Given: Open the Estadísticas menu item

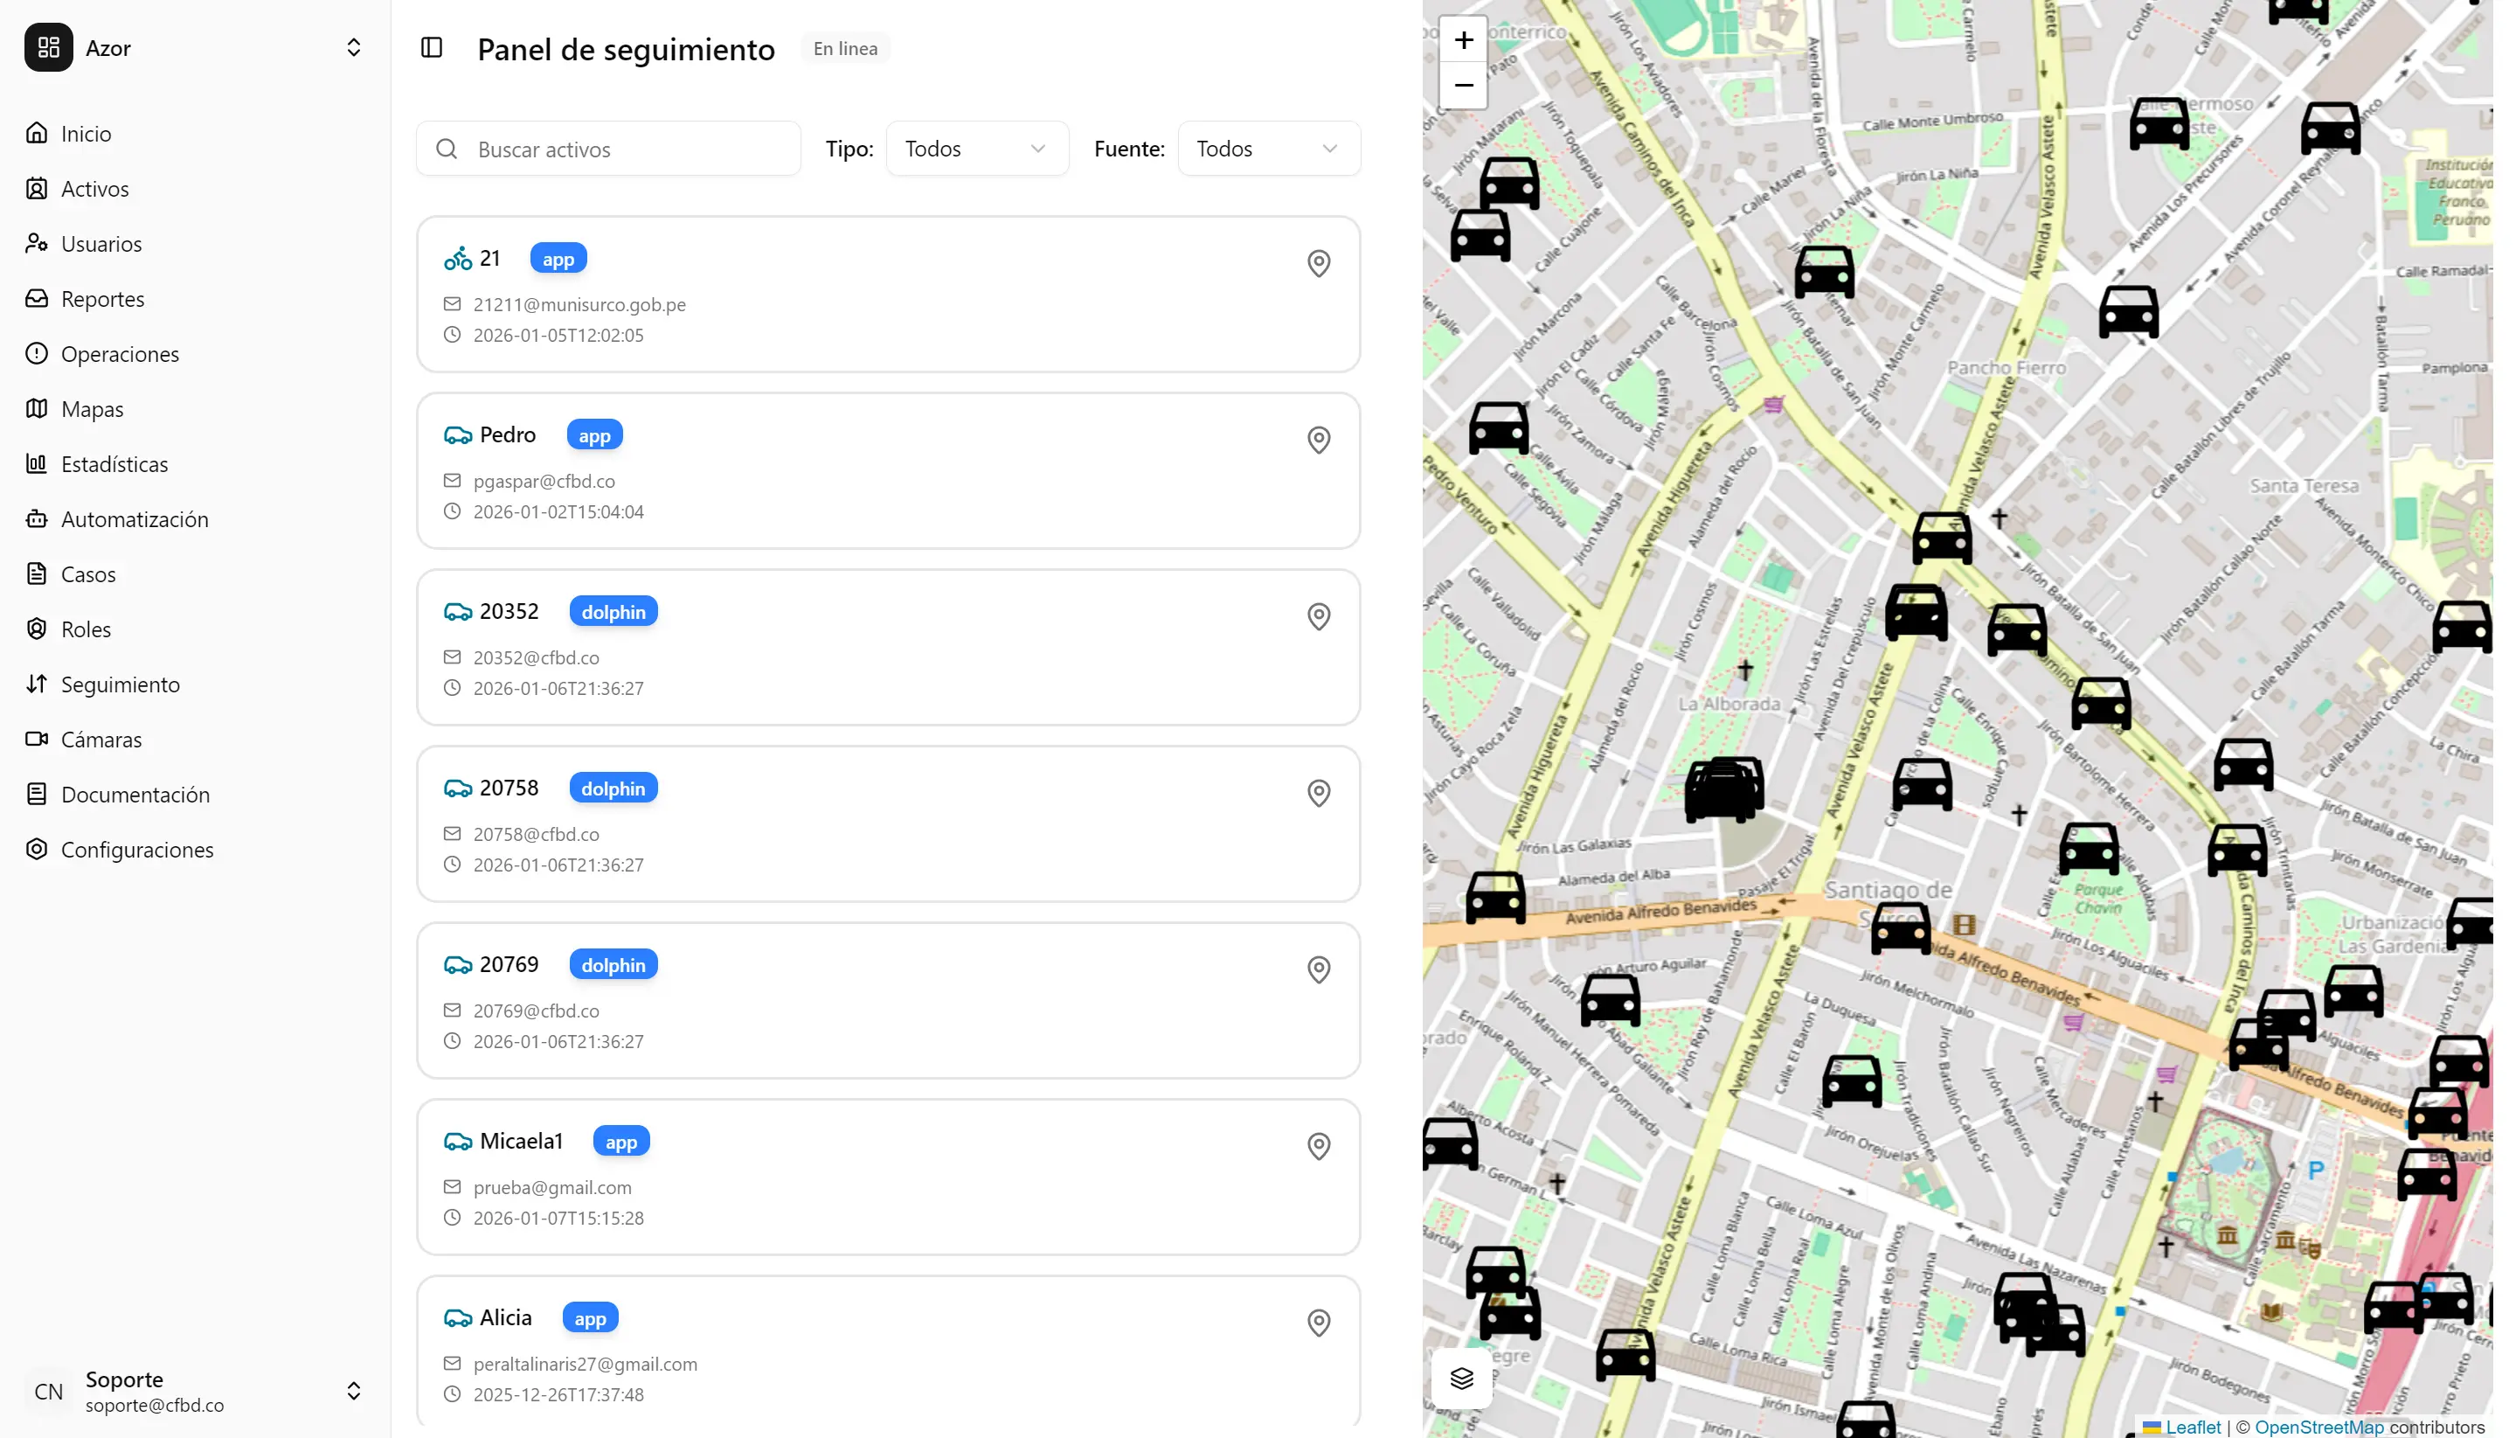Looking at the screenshot, I should (x=114, y=464).
